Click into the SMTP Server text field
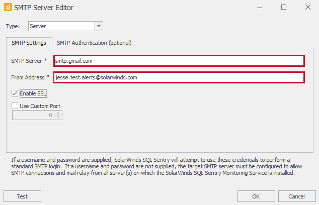 [x=179, y=61]
